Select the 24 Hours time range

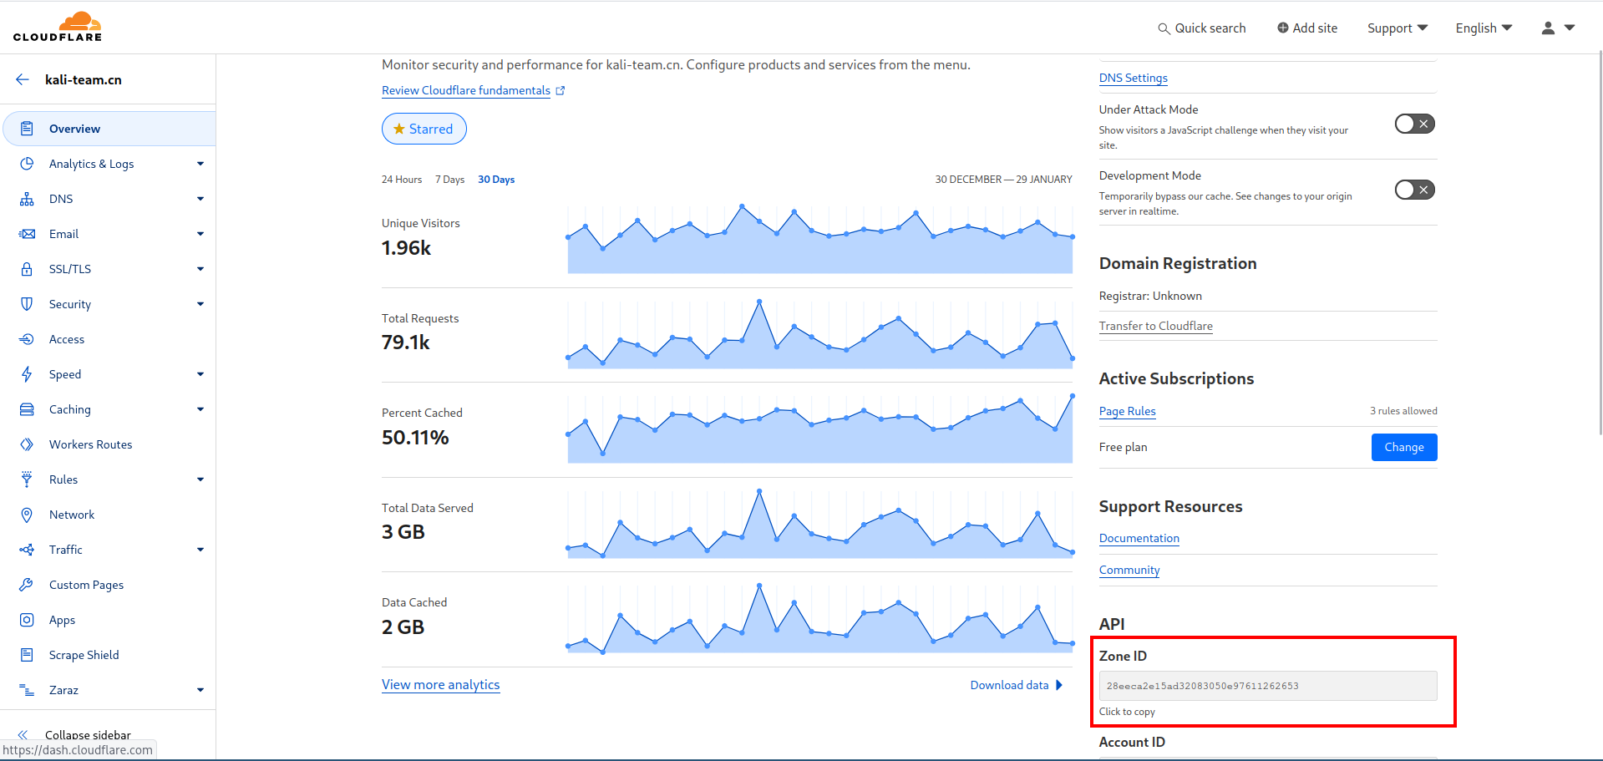[x=402, y=180]
